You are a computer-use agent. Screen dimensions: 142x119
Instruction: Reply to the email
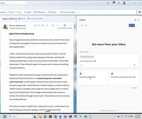coord(39,25)
